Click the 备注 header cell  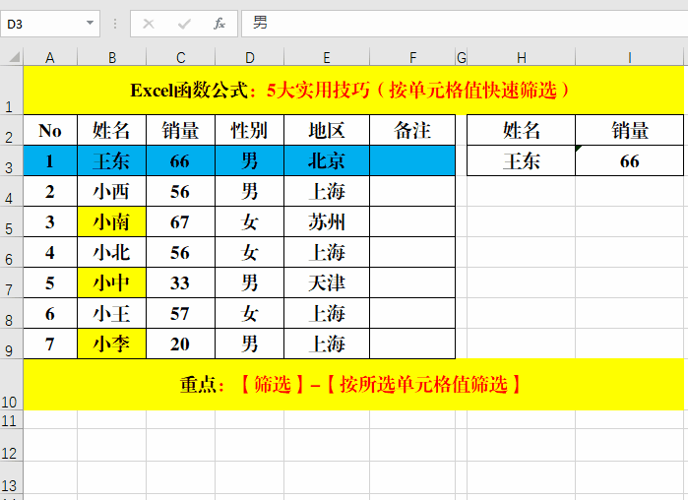[x=412, y=130]
